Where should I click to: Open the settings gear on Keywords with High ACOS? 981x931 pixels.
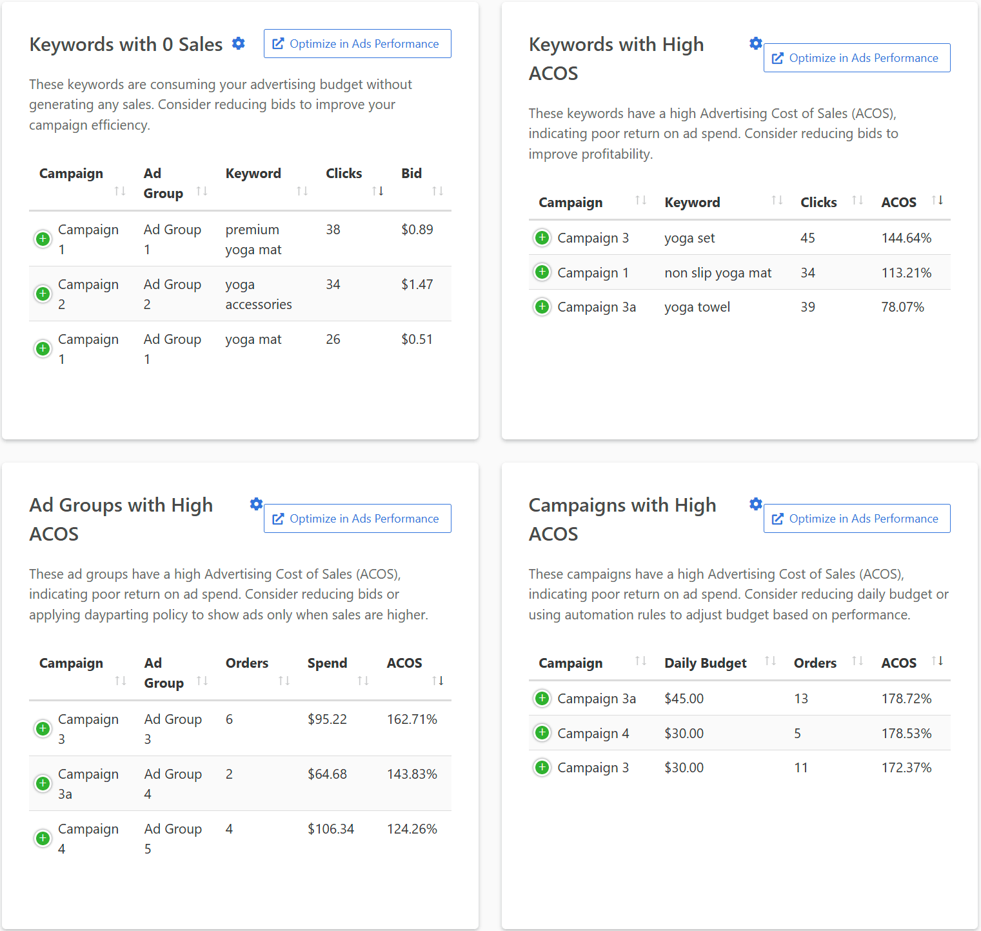coord(755,43)
